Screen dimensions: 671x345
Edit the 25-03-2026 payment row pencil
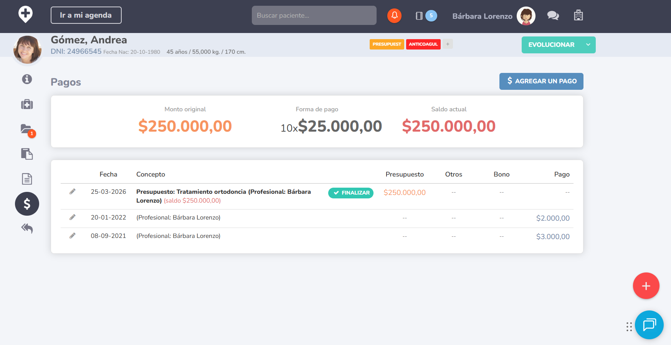[72, 191]
